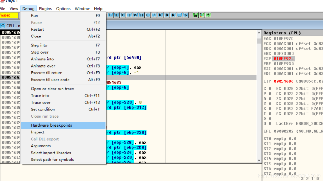
Task: Open Patches (/) toolbar button
Action: coord(154,15)
